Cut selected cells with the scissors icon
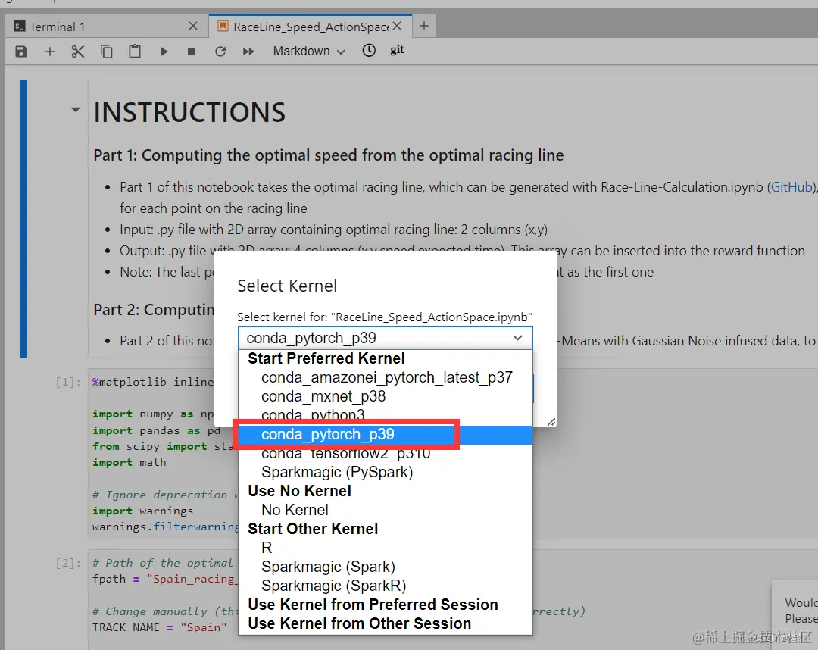This screenshot has height=650, width=818. 78,51
